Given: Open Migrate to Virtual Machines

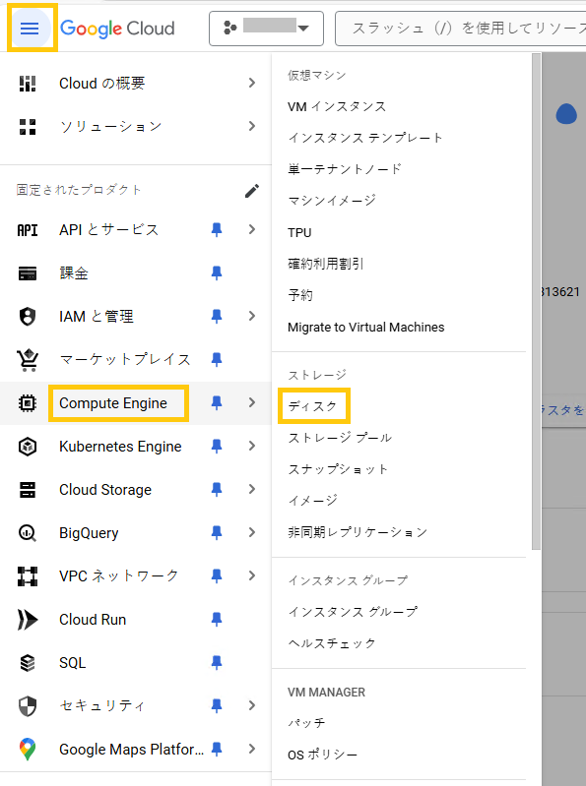Looking at the screenshot, I should pyautogui.click(x=365, y=328).
